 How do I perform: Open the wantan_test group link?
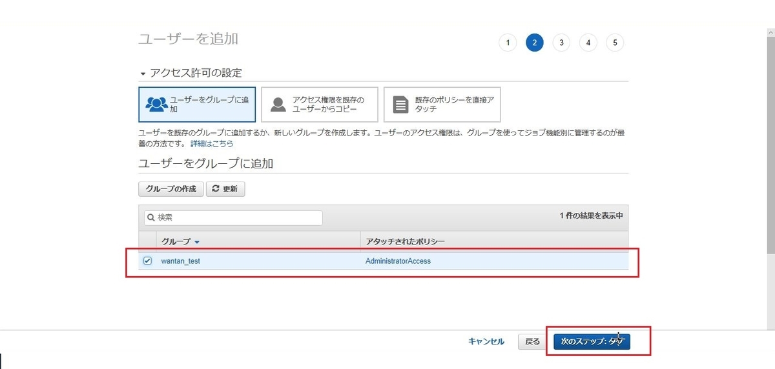(181, 261)
